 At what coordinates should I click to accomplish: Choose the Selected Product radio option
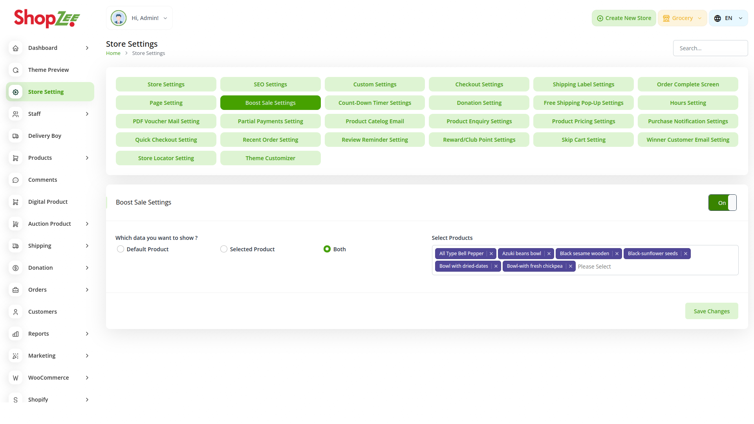coord(224,249)
